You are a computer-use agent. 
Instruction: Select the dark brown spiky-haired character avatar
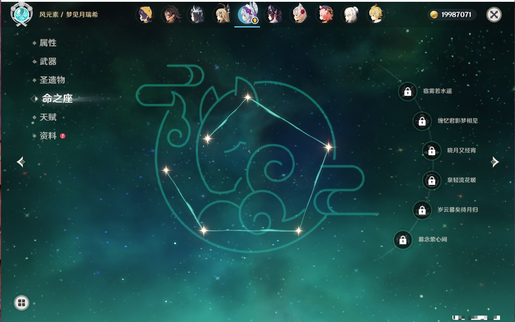(171, 15)
